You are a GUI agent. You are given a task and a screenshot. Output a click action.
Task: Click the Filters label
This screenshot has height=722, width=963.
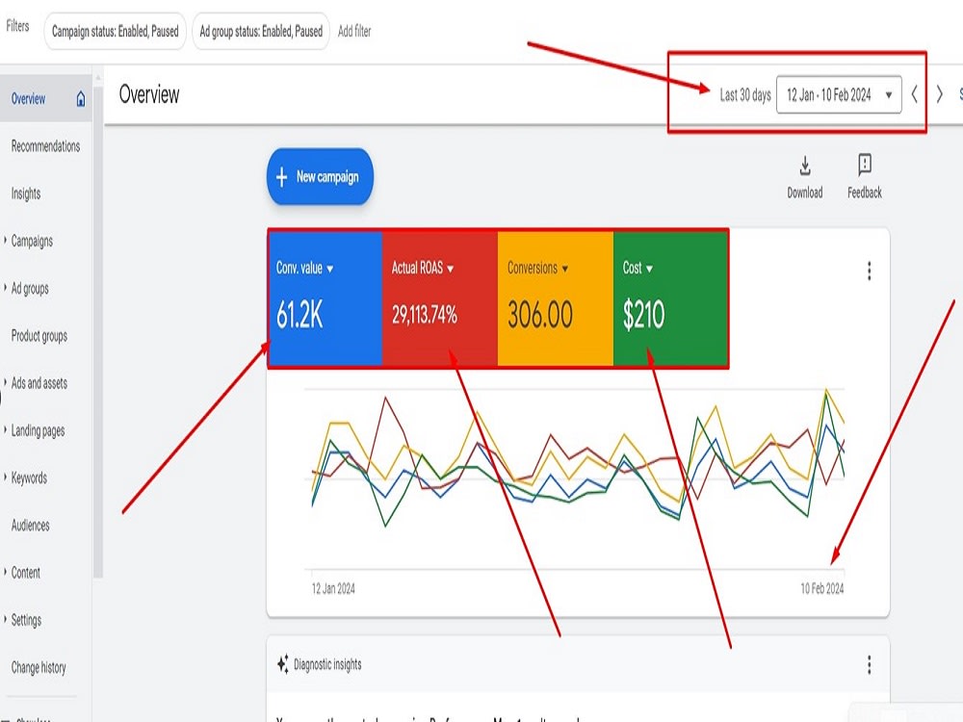click(x=17, y=26)
